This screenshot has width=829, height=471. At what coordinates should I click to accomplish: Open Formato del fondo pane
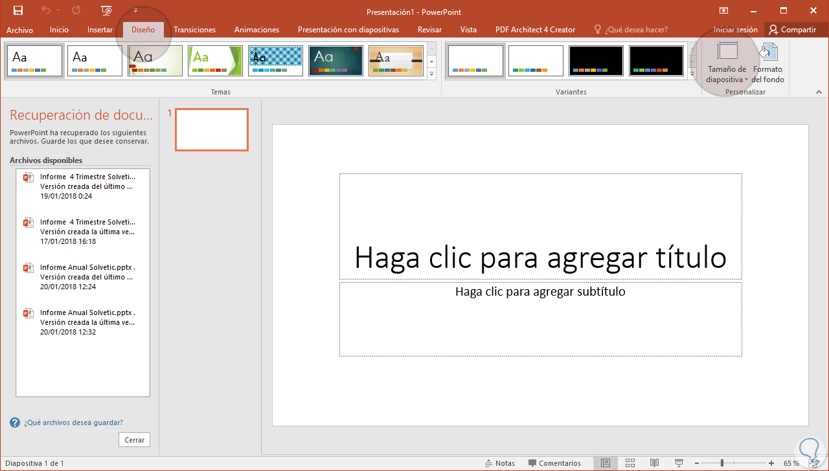click(768, 63)
